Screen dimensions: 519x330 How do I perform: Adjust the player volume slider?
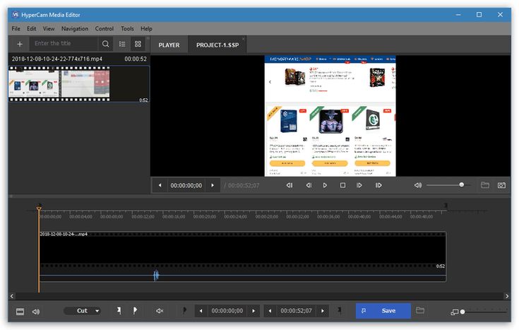[x=448, y=185]
